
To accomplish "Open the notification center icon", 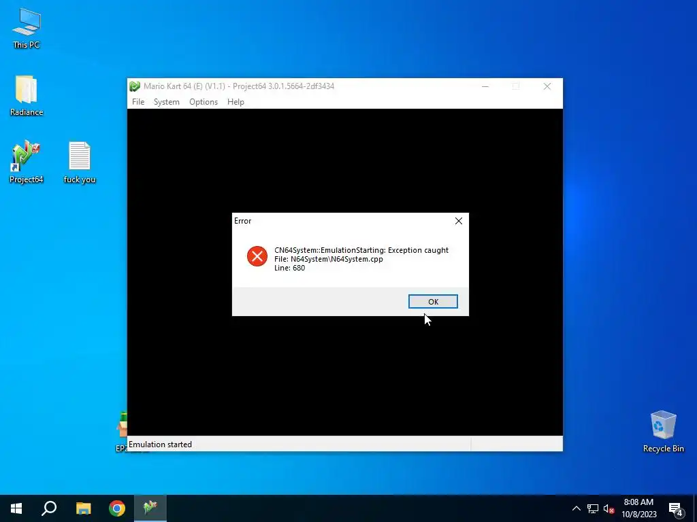I will click(x=676, y=508).
